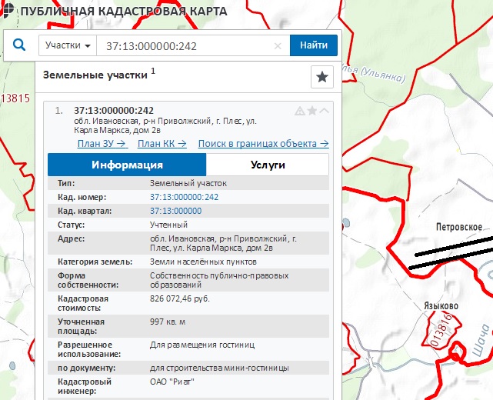The width and height of the screenshot is (493, 400).
Task: Click the magnifier search icon
Action: (19, 45)
